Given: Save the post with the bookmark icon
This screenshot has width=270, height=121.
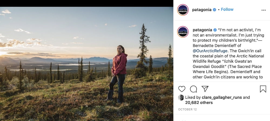Looking at the screenshot, I should click(x=263, y=89).
